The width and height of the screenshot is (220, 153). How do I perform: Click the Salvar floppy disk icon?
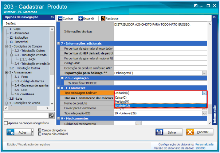pos(159,132)
